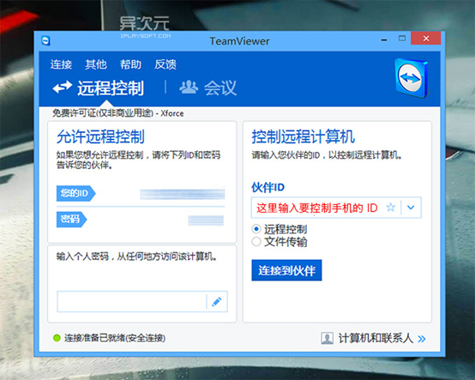The image size is (475, 380).
Task: Click the pencil edit icon beside password field
Action: click(217, 302)
